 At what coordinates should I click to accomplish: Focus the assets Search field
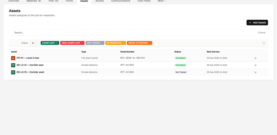(134, 33)
